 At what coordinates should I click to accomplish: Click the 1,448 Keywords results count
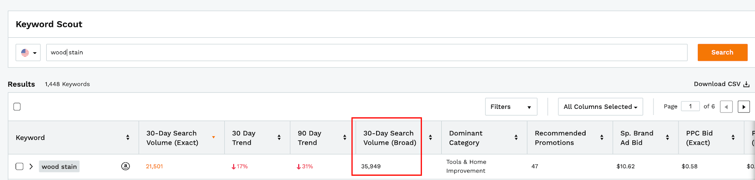[67, 84]
